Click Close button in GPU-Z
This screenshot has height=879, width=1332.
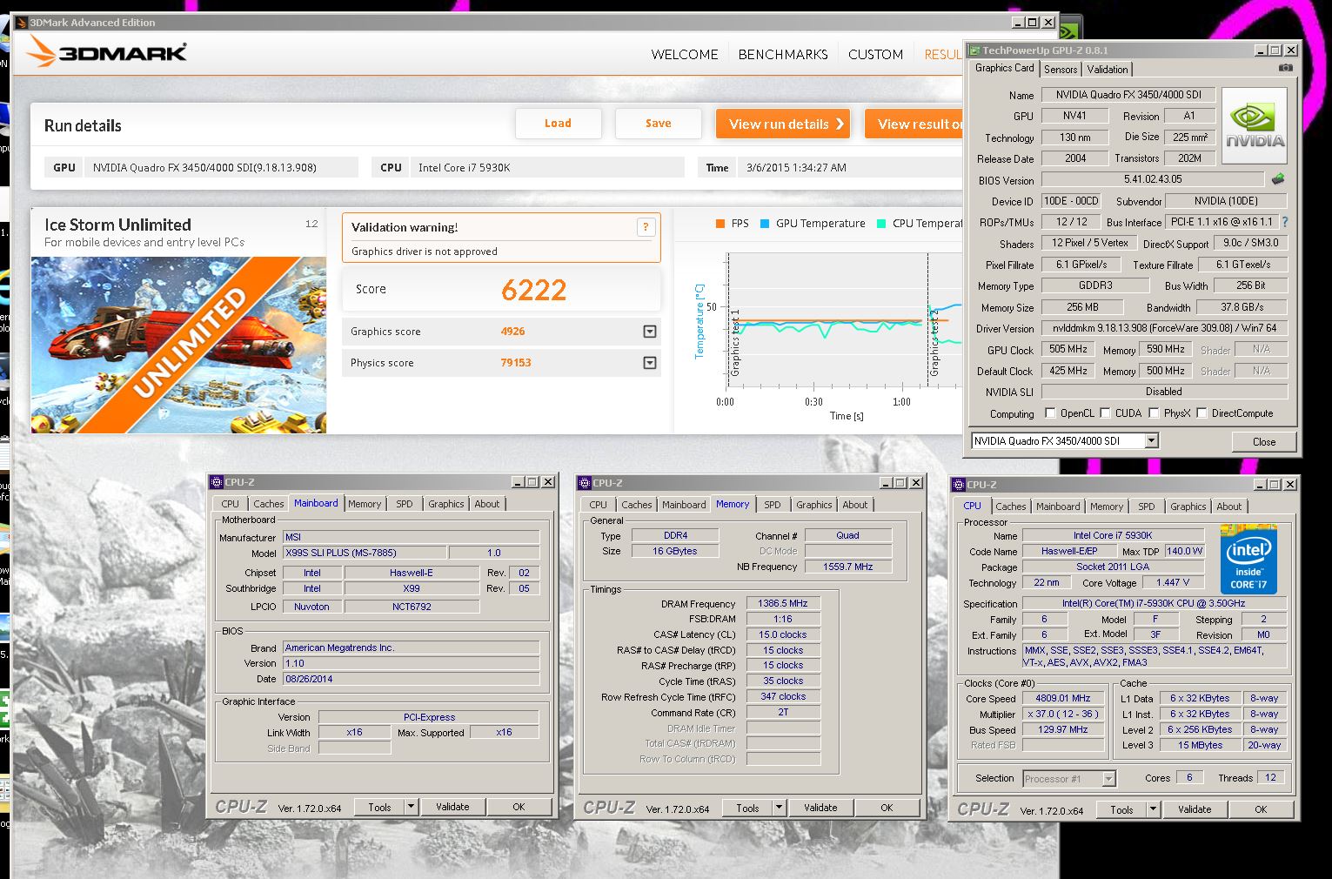pyautogui.click(x=1264, y=442)
